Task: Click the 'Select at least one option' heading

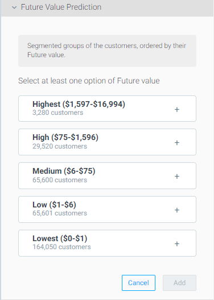Action: click(89, 81)
